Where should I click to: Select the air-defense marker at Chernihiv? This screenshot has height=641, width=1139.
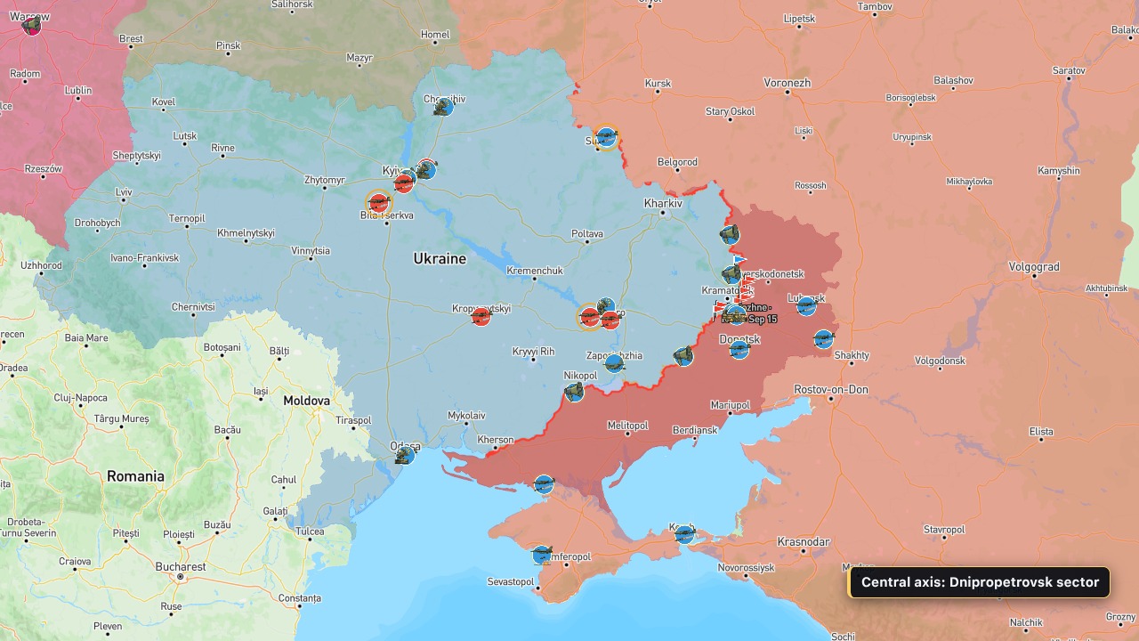443,107
